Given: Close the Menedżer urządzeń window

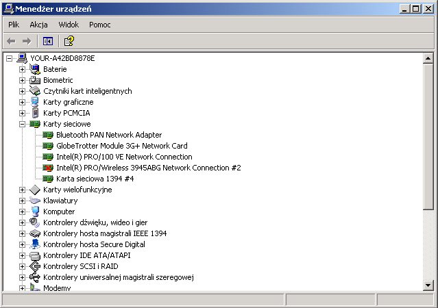Looking at the screenshot, I should pos(428,9).
